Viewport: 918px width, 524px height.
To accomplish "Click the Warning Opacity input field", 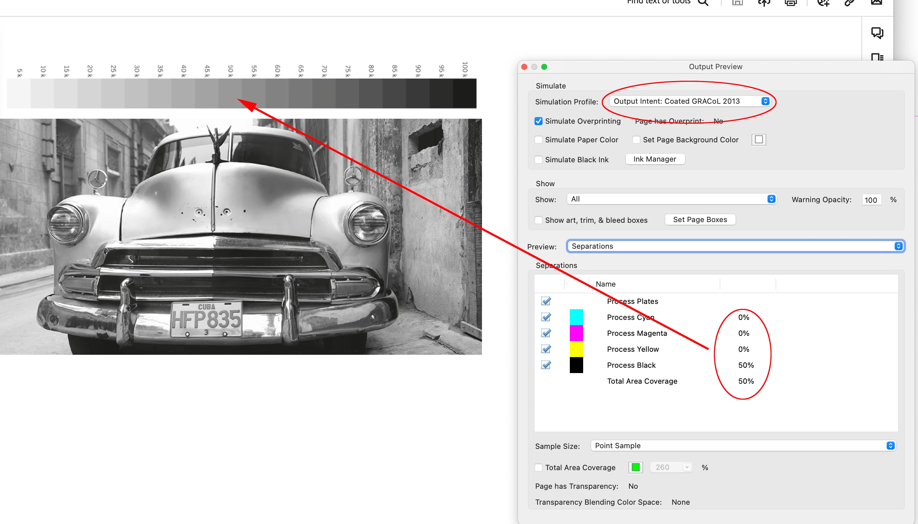I will tap(871, 200).
